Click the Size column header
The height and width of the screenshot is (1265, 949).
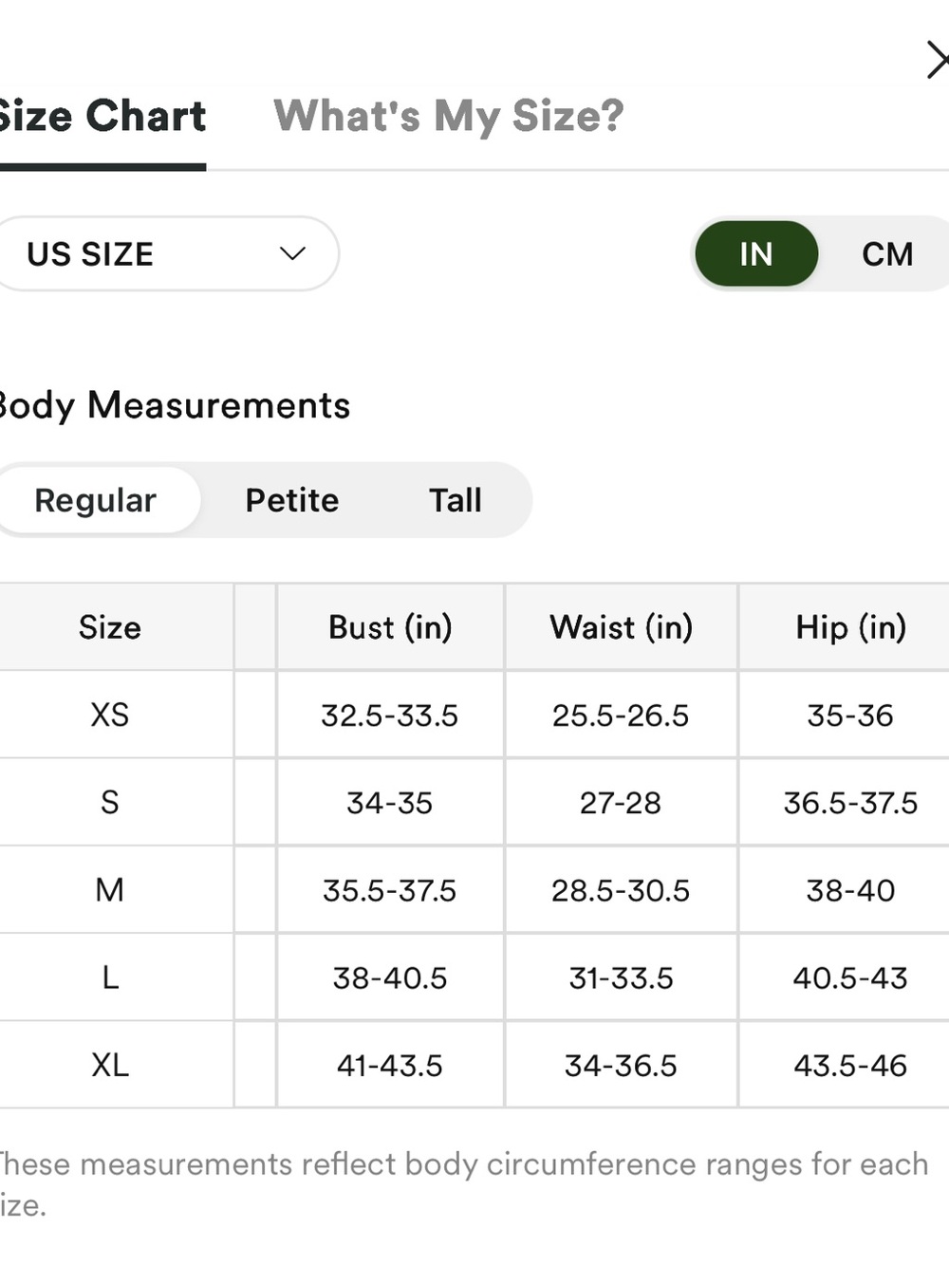110,627
